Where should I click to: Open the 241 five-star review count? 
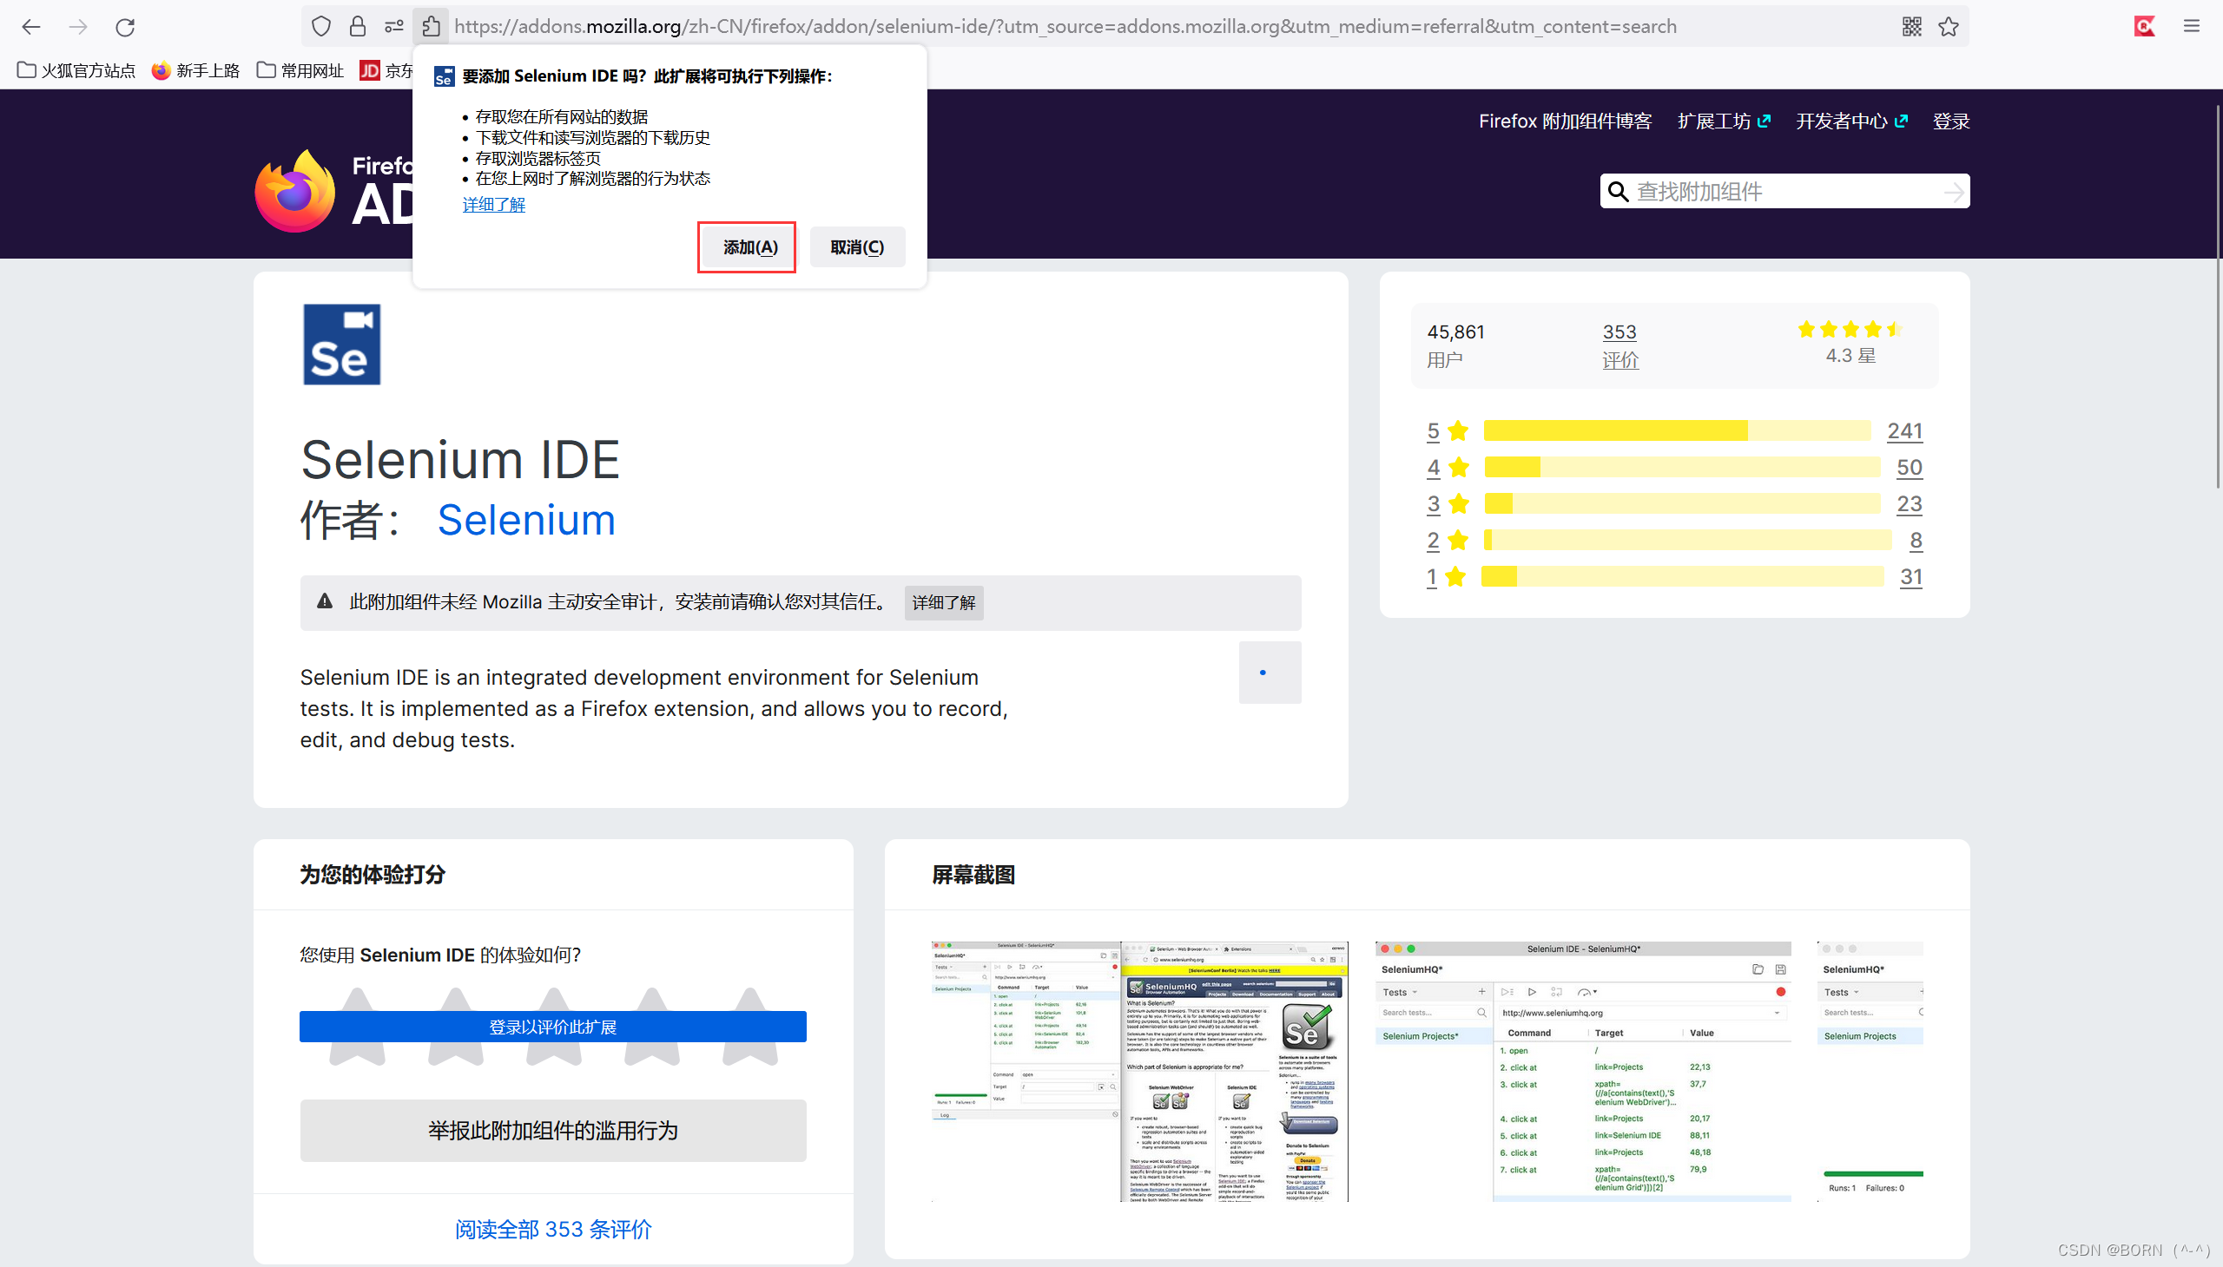pos(1904,431)
